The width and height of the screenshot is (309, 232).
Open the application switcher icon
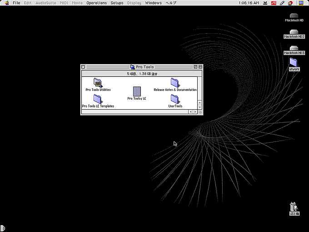[301, 3]
